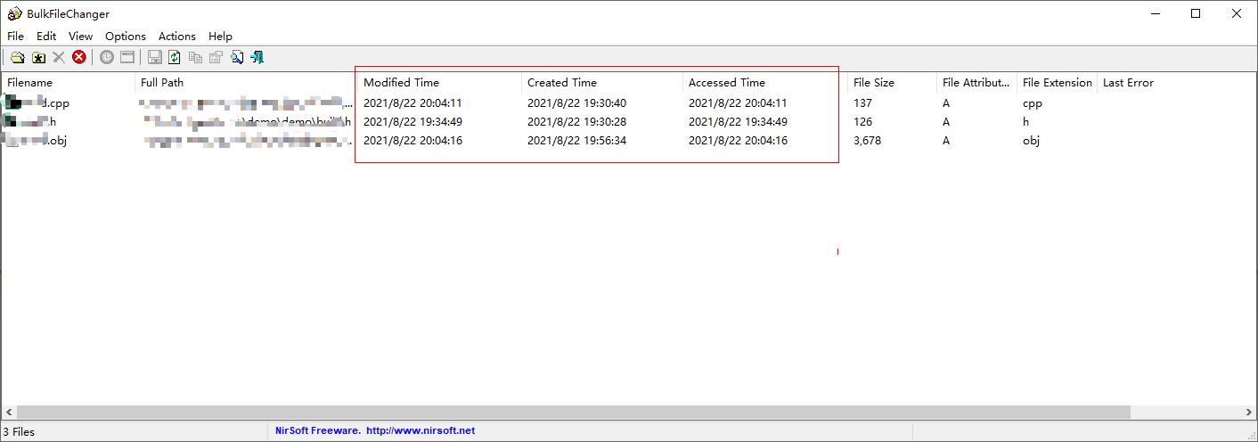Open the nirsoft.net link in status bar
This screenshot has height=442, width=1258.
tap(421, 430)
